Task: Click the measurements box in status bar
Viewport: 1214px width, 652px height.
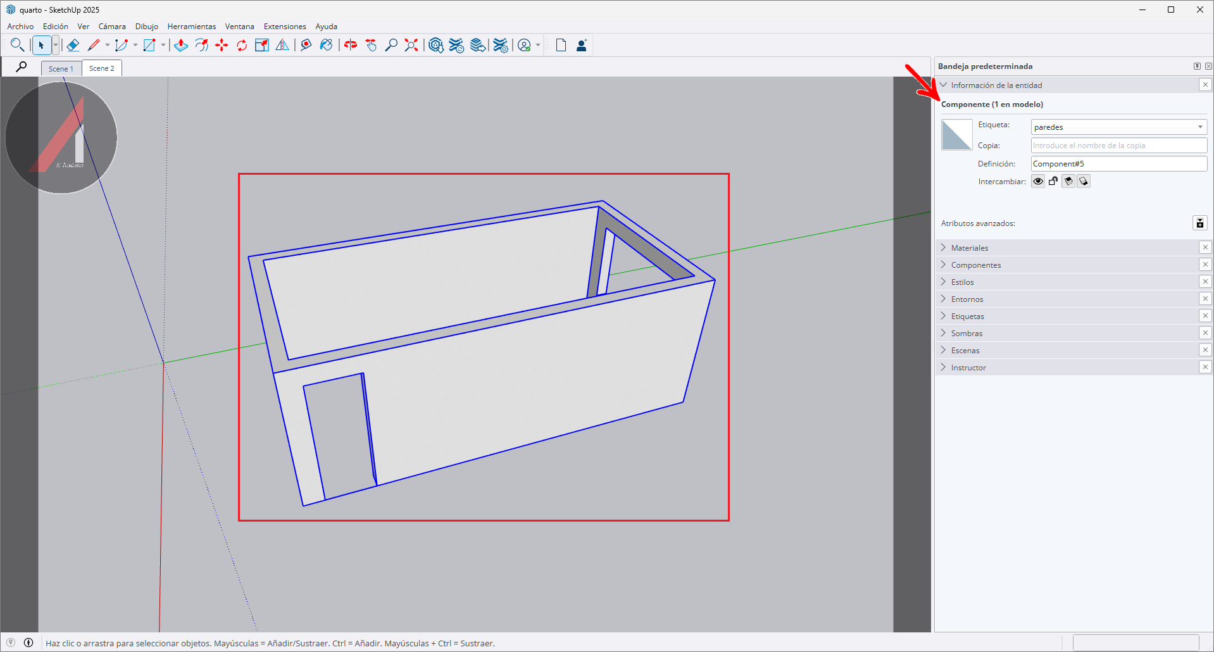Action: 1136,643
